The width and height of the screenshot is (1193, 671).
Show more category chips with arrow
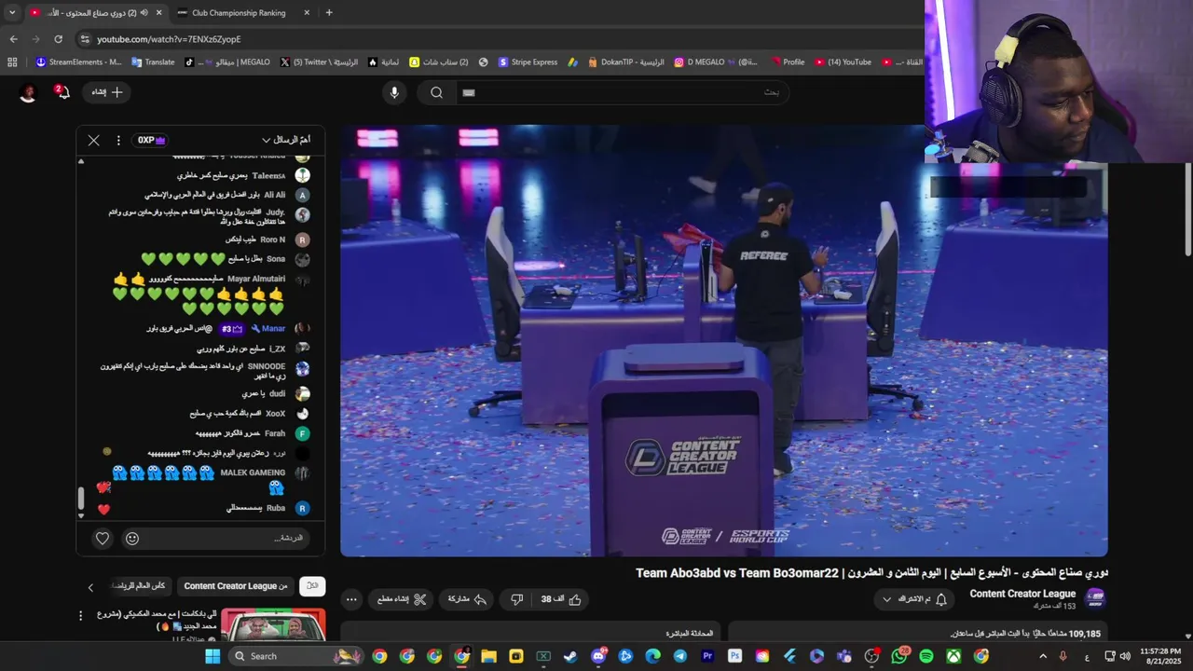pyautogui.click(x=90, y=587)
